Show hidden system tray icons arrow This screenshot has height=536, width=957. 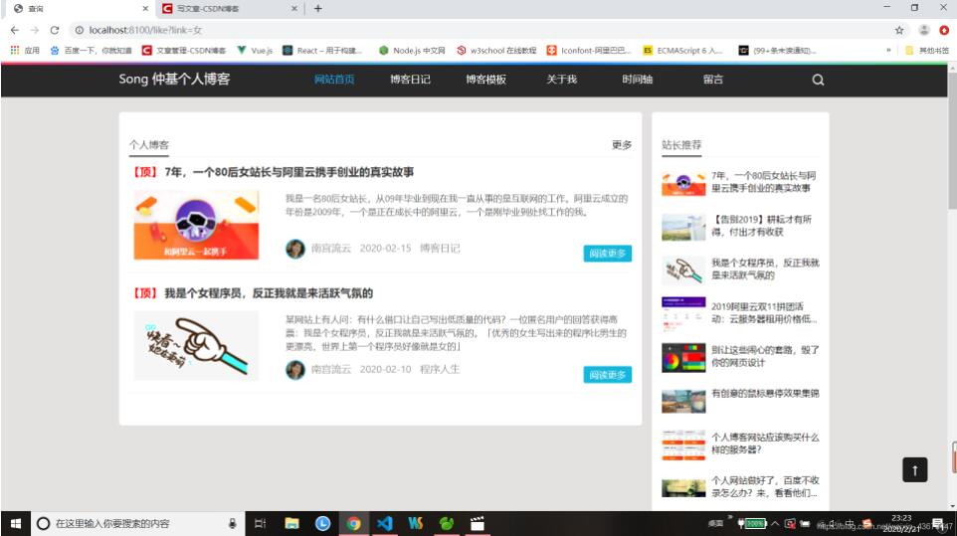tap(775, 523)
